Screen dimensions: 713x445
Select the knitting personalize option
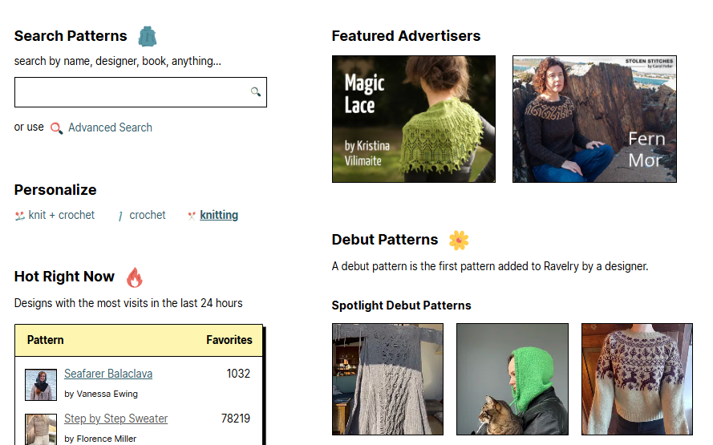(219, 215)
